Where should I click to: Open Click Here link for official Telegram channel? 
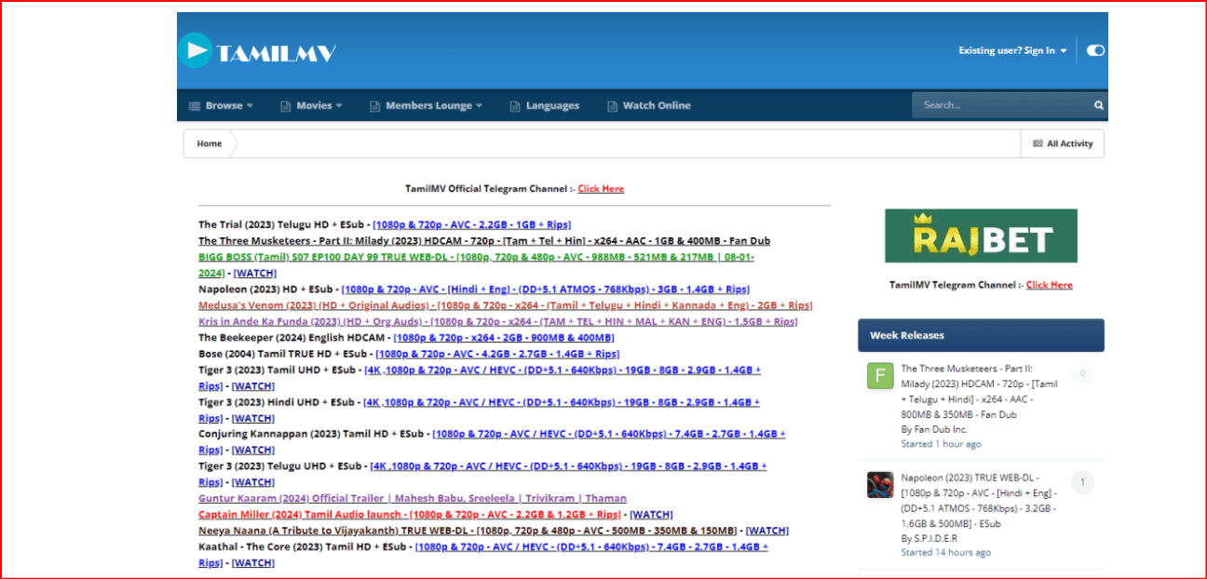coord(601,188)
